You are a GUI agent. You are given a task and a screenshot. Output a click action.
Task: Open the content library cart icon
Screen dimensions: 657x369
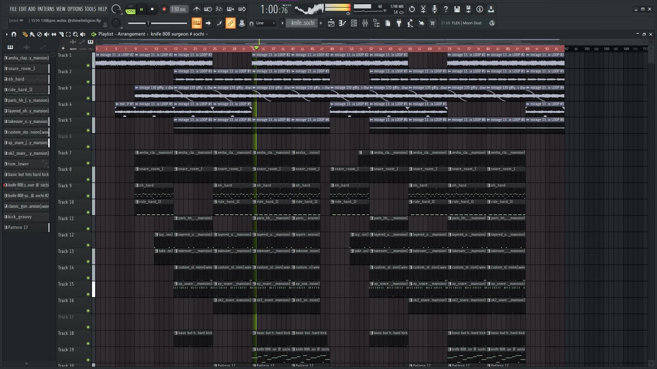433,23
